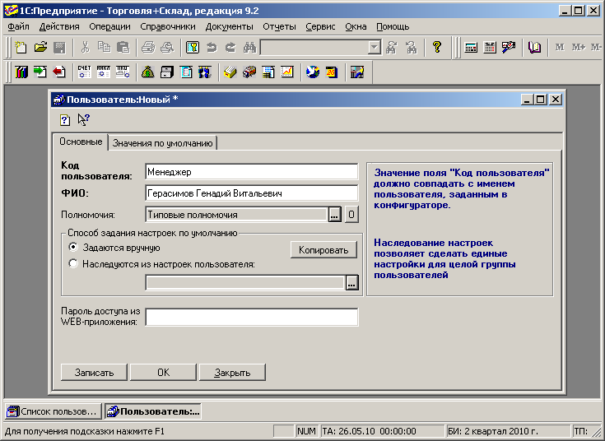Screen dimensions: 605x441
Task: Select 'Наследуются из настроек пользователя' radio button
Action: tap(73, 263)
